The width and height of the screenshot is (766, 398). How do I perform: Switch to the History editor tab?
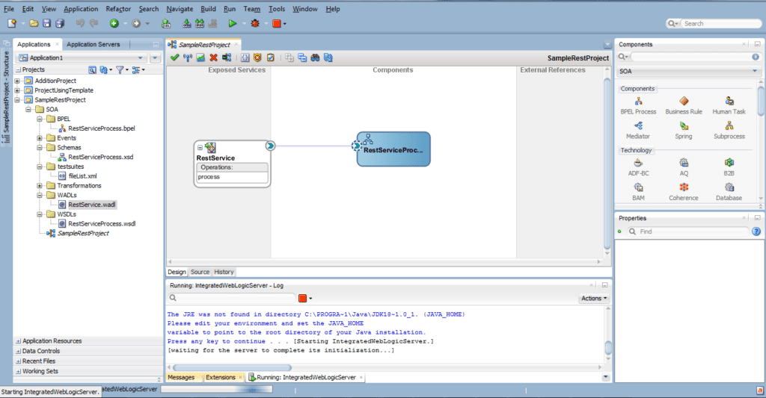(x=224, y=272)
